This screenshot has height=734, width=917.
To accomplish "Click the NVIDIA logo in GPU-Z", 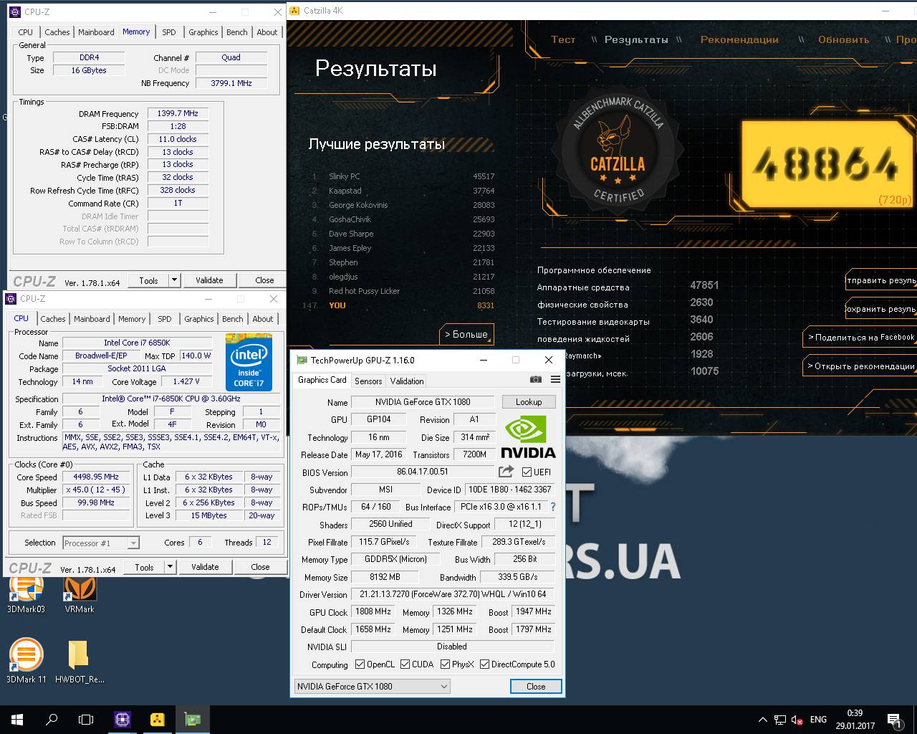I will pyautogui.click(x=528, y=437).
